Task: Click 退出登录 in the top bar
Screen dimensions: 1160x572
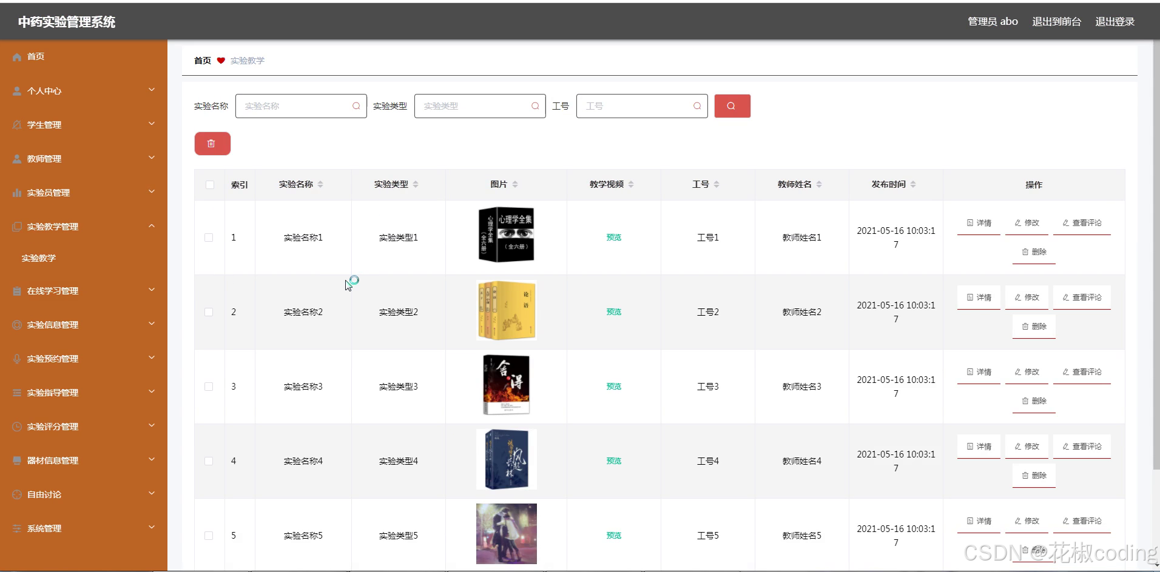Action: [1114, 22]
